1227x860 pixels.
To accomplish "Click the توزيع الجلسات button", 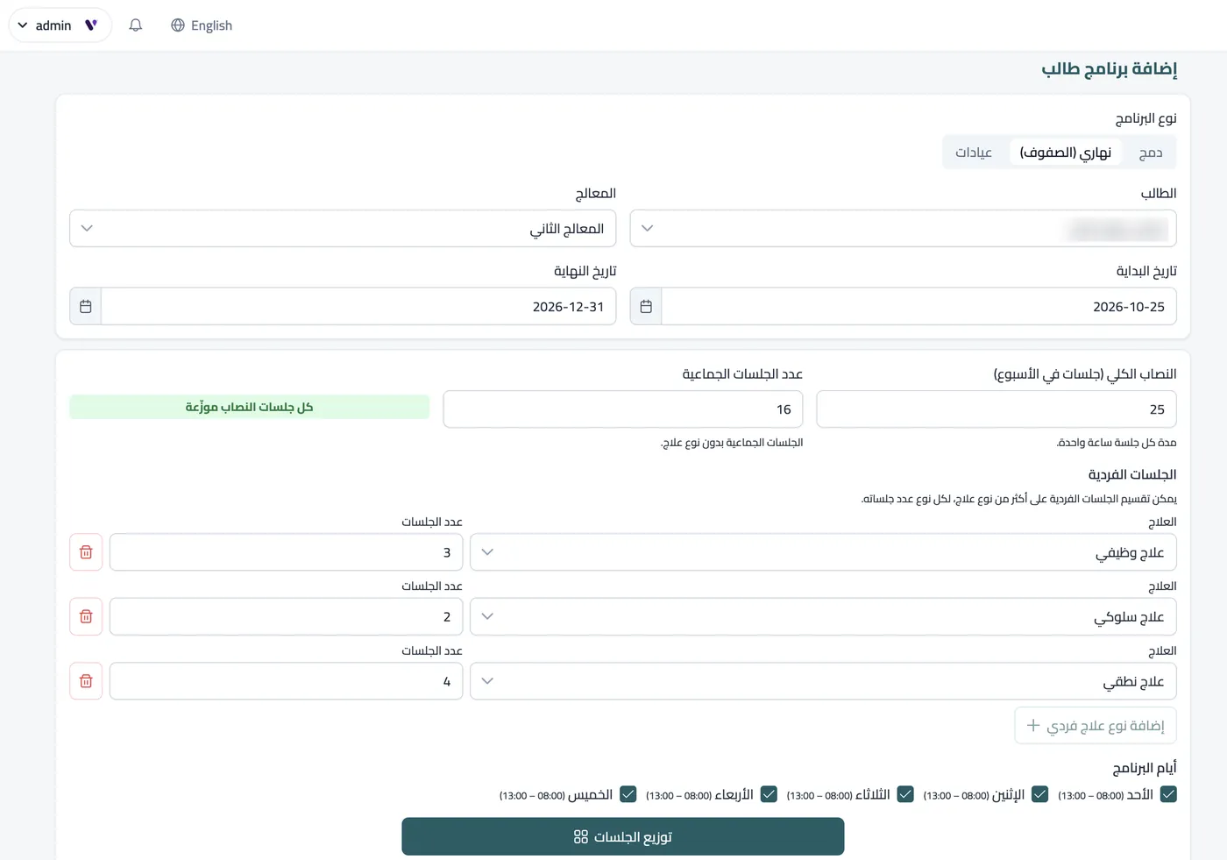I will click(623, 836).
